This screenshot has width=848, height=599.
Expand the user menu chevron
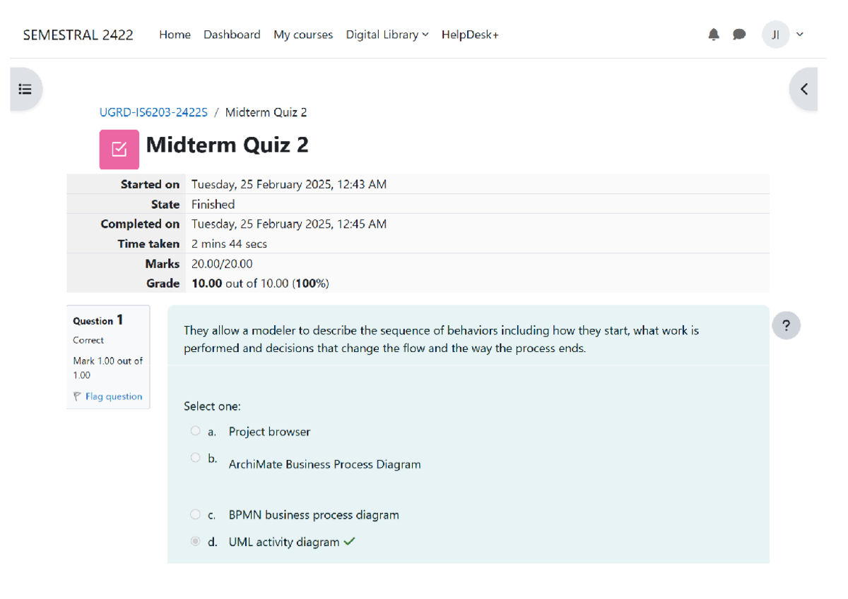(800, 35)
